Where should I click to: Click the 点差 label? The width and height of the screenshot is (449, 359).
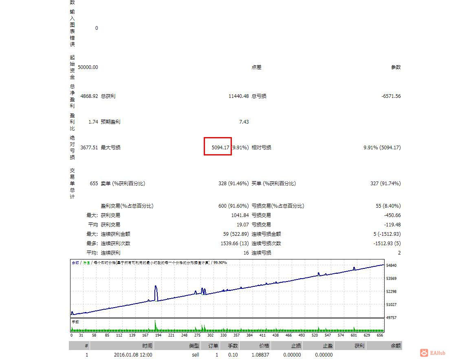coord(257,67)
